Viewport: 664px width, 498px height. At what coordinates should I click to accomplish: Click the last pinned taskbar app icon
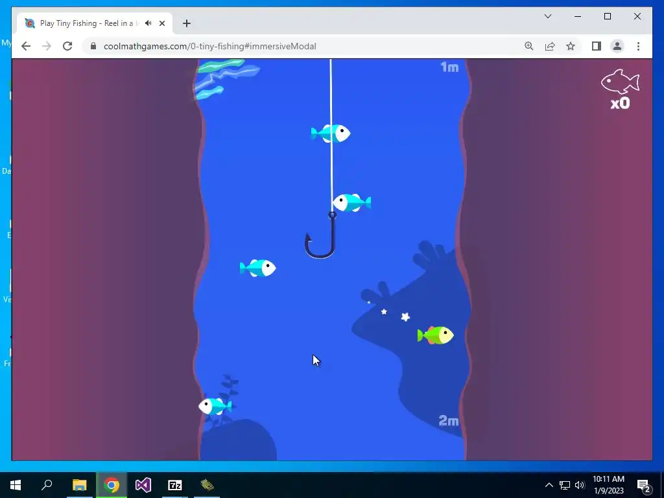click(x=207, y=485)
